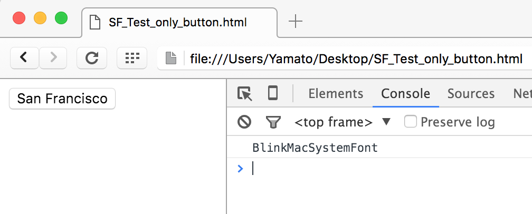Open a new tab with the plus button

click(296, 22)
